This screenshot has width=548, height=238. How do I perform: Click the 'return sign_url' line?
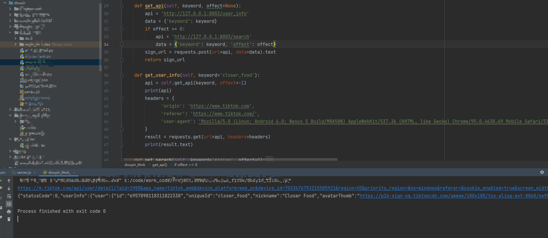165,60
